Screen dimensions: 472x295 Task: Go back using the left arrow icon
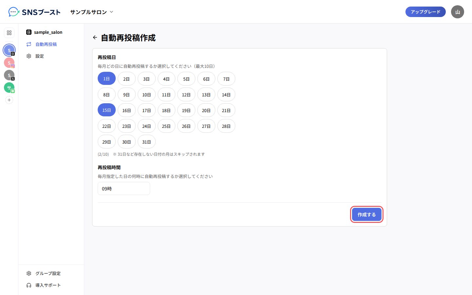[95, 38]
